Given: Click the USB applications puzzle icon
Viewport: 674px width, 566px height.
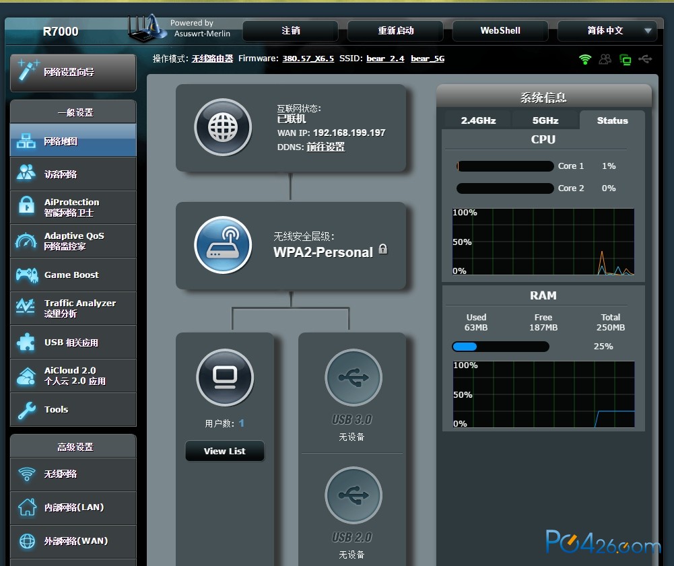Looking at the screenshot, I should pos(26,342).
